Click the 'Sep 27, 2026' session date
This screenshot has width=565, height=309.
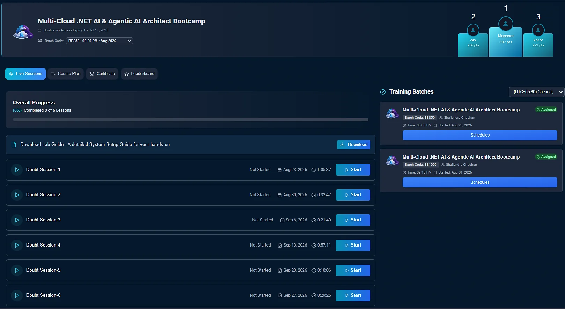tap(295, 295)
